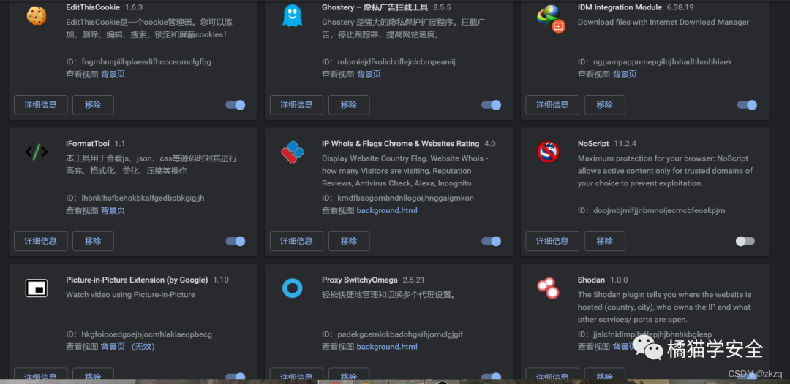The width and height of the screenshot is (790, 384).
Task: Click 移除 for NoScript
Action: [x=605, y=241]
